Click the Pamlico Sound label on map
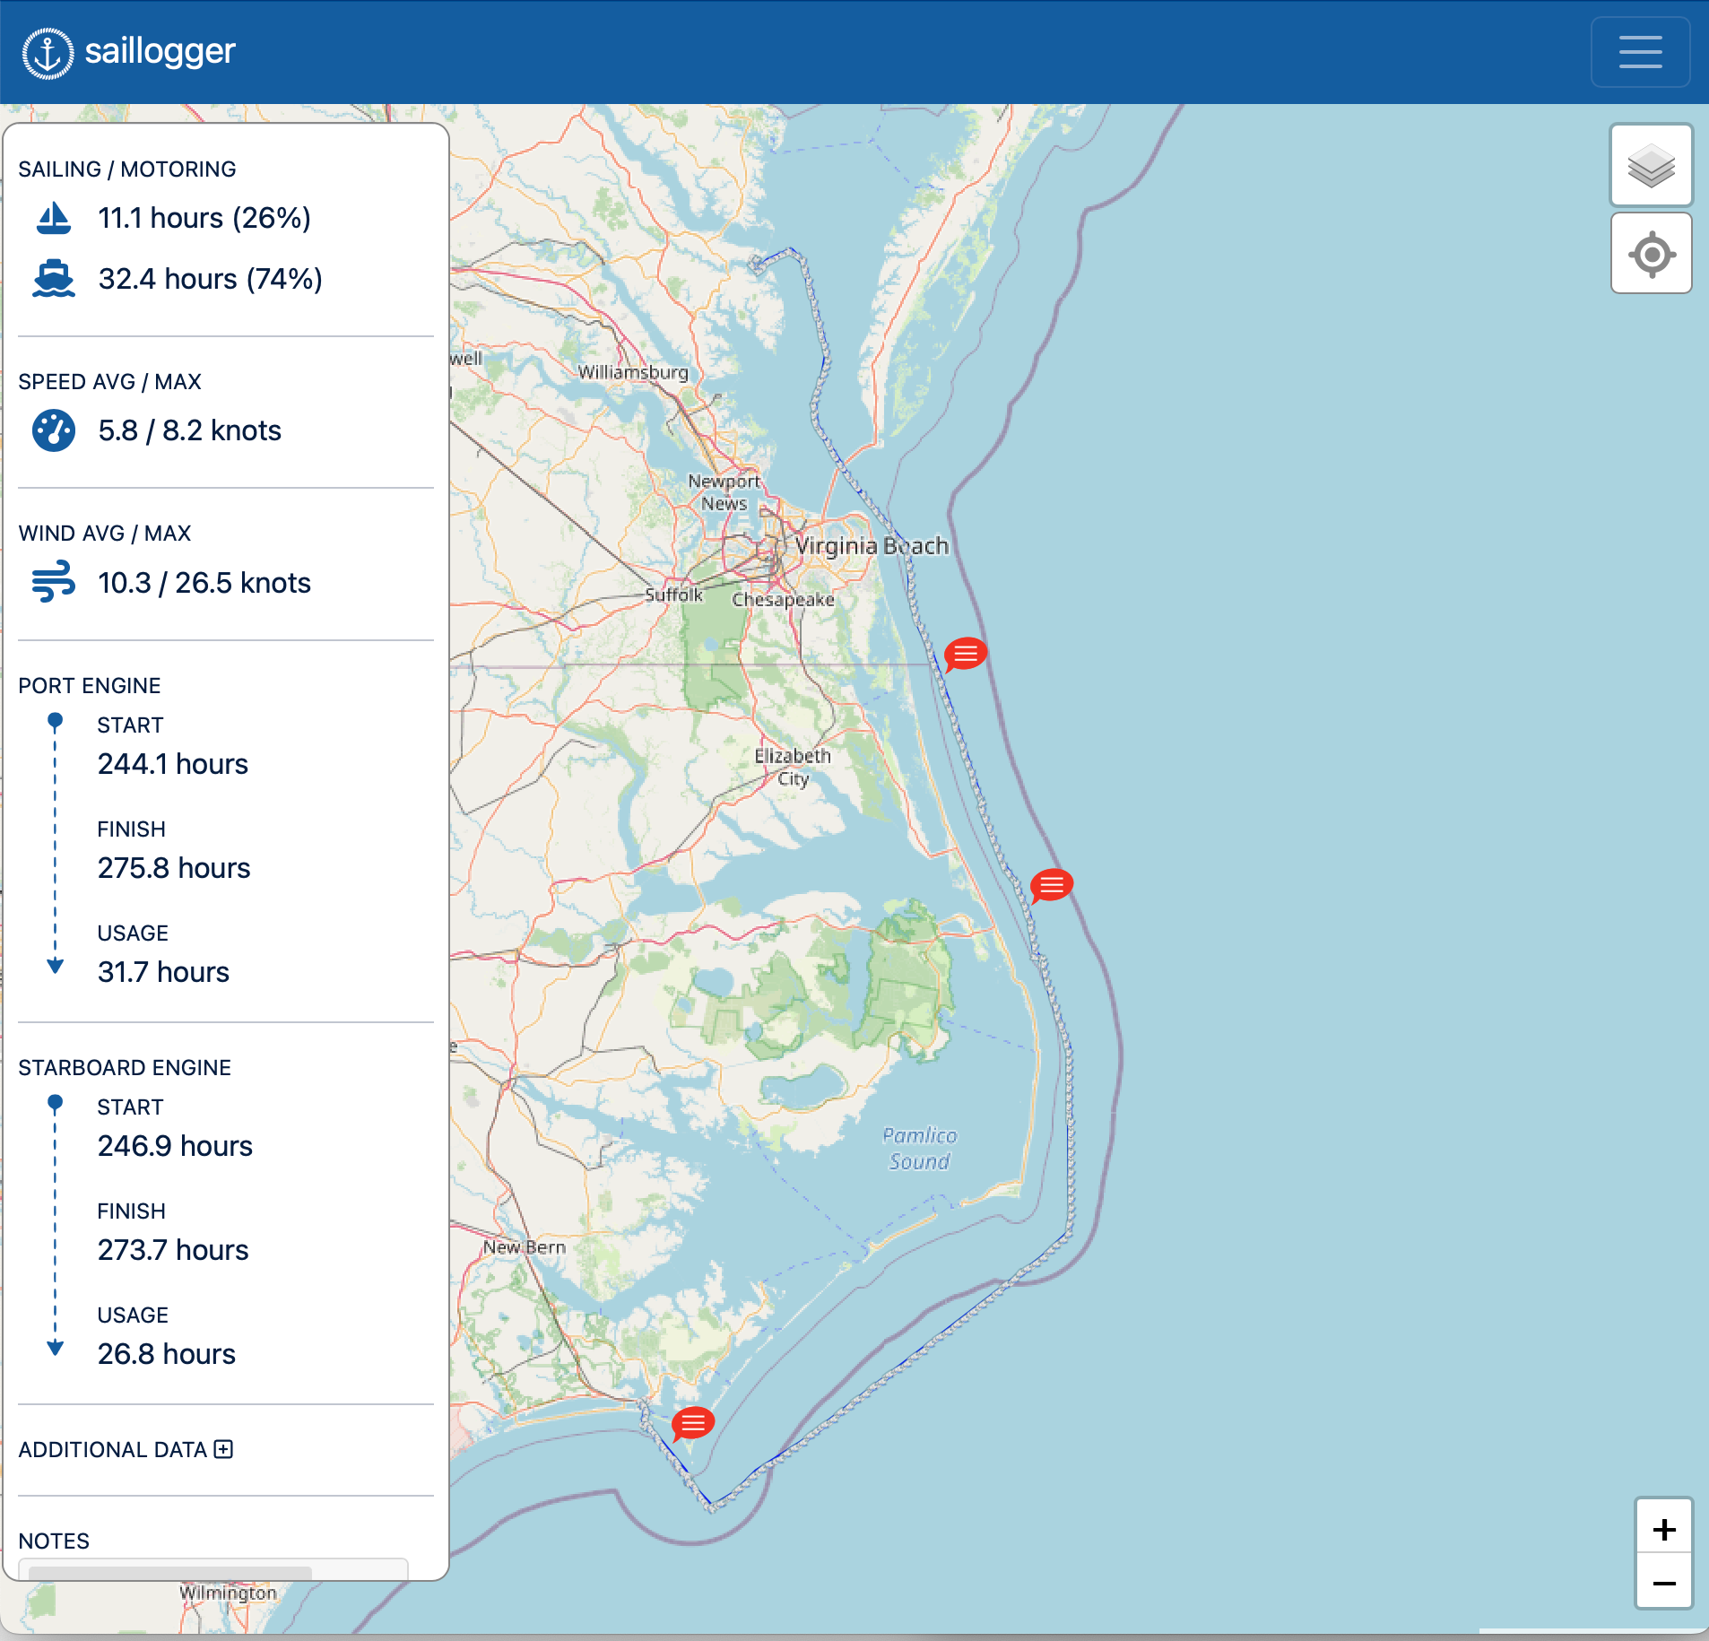 click(919, 1148)
